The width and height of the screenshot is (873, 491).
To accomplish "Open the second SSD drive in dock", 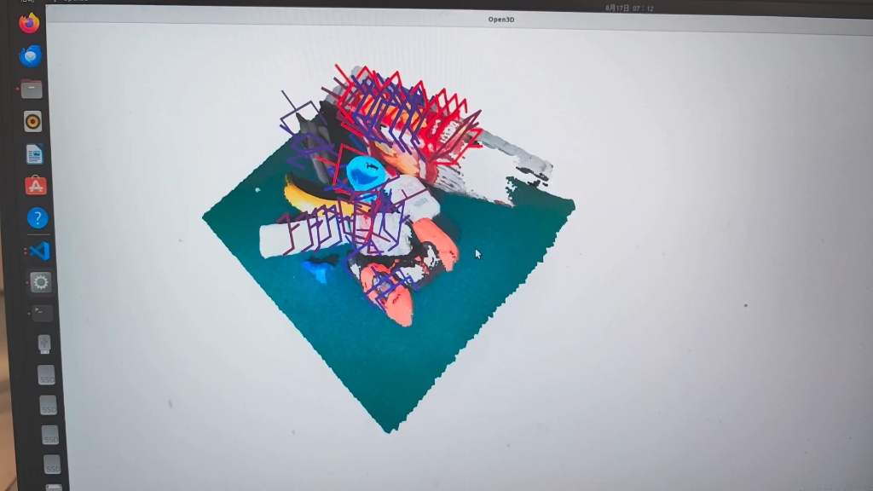I will click(x=48, y=406).
